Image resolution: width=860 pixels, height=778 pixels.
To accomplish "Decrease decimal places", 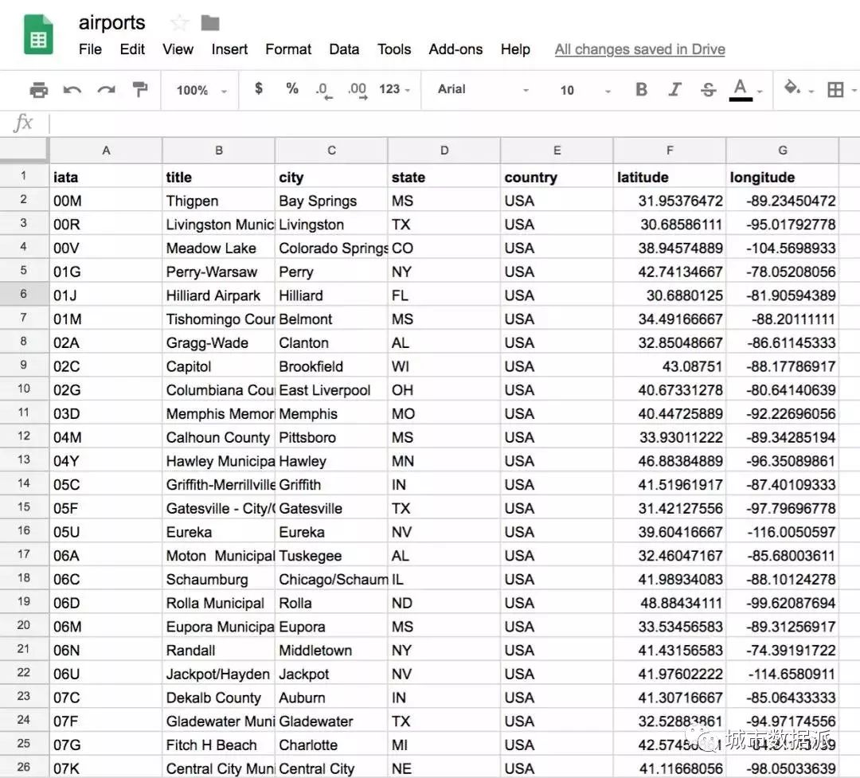I will (323, 90).
